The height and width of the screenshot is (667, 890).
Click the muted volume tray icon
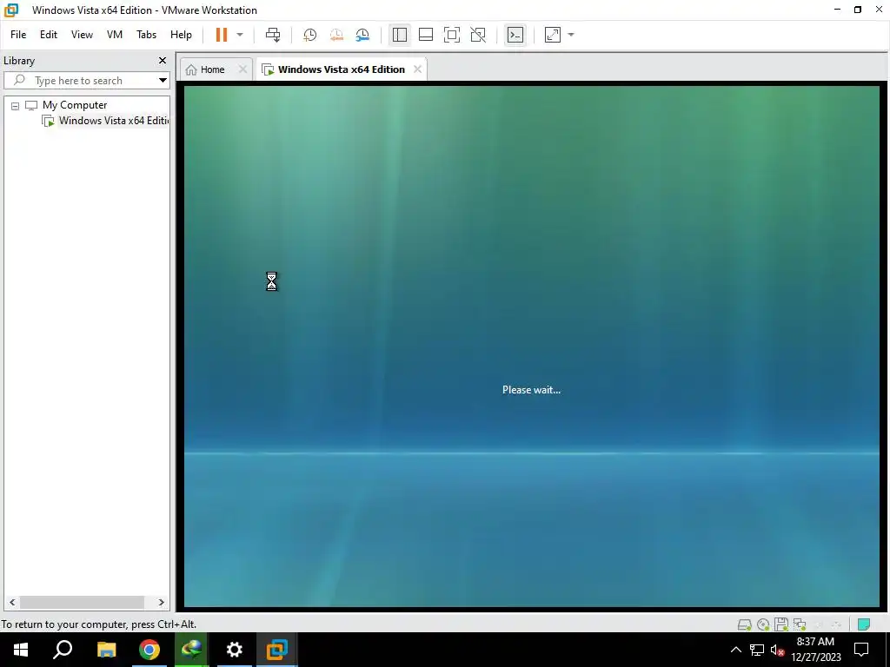tap(777, 650)
